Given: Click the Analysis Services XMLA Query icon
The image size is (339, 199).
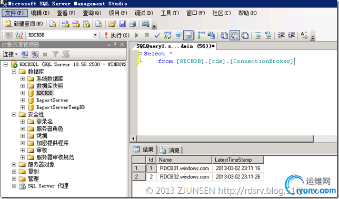Looking at the screenshot, I should [86, 24].
